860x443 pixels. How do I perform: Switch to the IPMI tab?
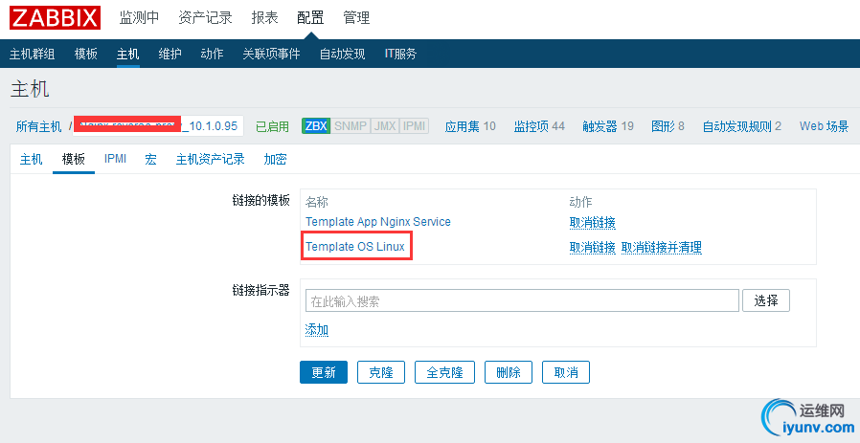[x=115, y=160]
